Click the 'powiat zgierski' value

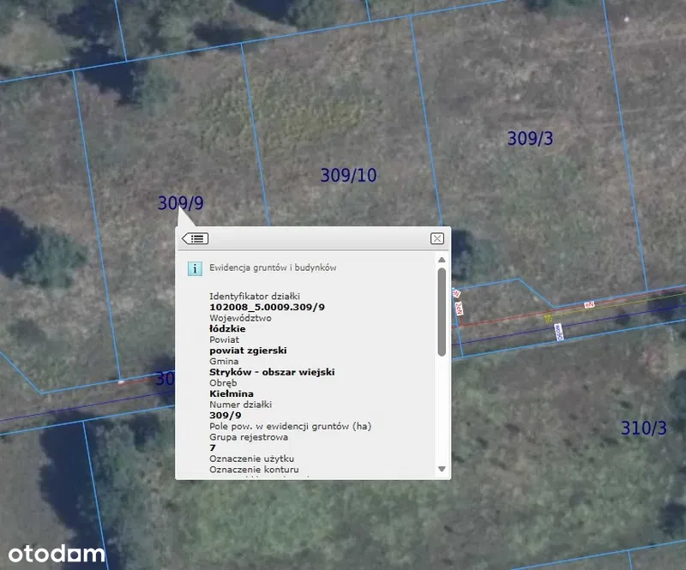[248, 351]
